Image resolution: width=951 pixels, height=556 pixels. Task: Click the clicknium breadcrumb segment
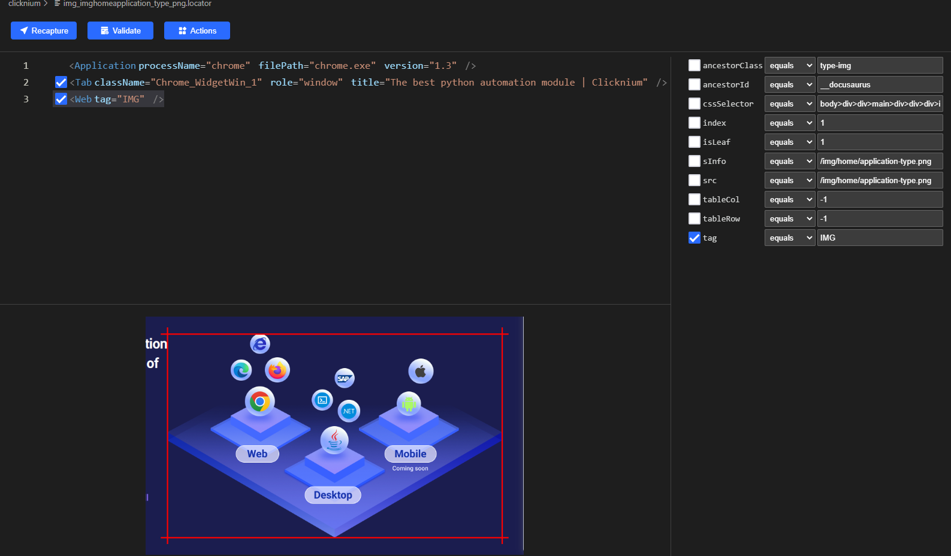coord(24,4)
